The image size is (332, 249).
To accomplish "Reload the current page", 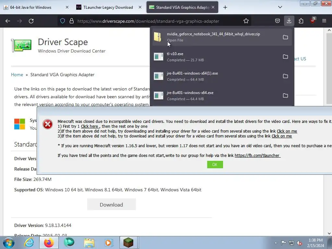I will 31,21.
